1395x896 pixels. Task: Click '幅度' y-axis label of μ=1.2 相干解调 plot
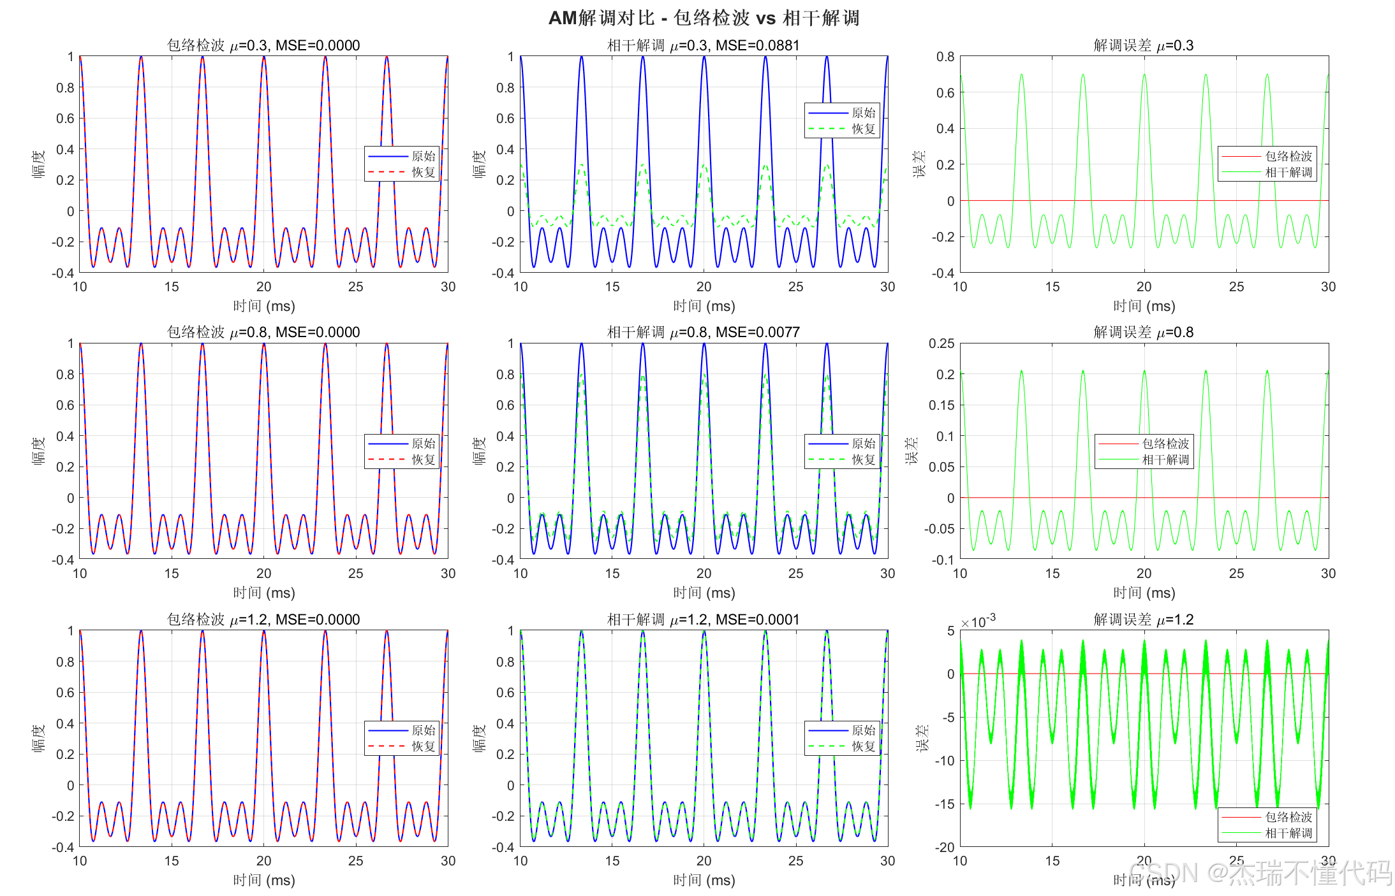pos(479,738)
